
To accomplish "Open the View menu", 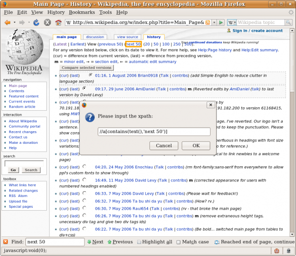I will [37, 12].
